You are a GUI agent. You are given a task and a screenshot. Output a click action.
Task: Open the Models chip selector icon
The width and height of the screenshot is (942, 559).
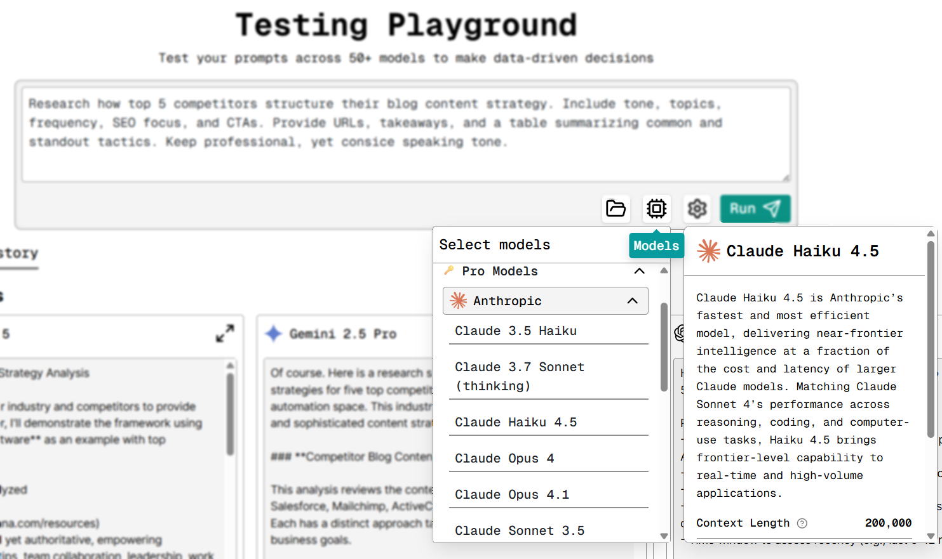(656, 208)
